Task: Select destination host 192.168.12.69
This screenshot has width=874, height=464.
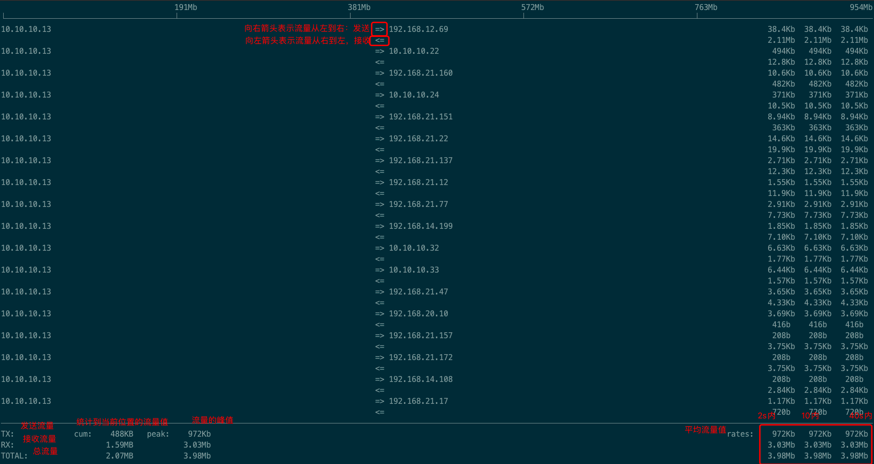Action: 418,29
